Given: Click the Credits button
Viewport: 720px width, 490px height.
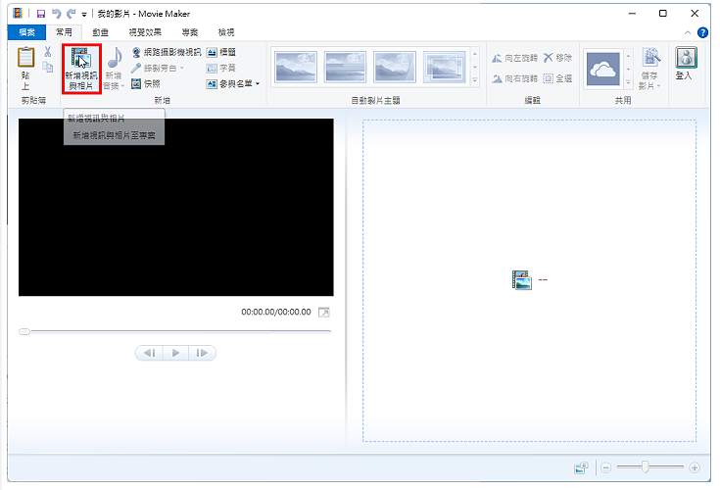Looking at the screenshot, I should tap(229, 83).
